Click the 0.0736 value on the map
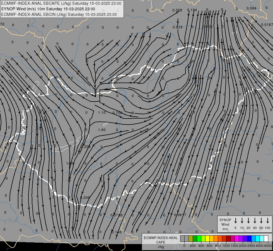Viewport: 273px width, 251px height. pos(117,215)
